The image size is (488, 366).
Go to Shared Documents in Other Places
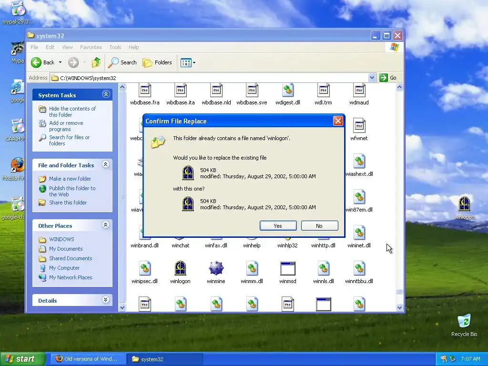[x=71, y=258]
